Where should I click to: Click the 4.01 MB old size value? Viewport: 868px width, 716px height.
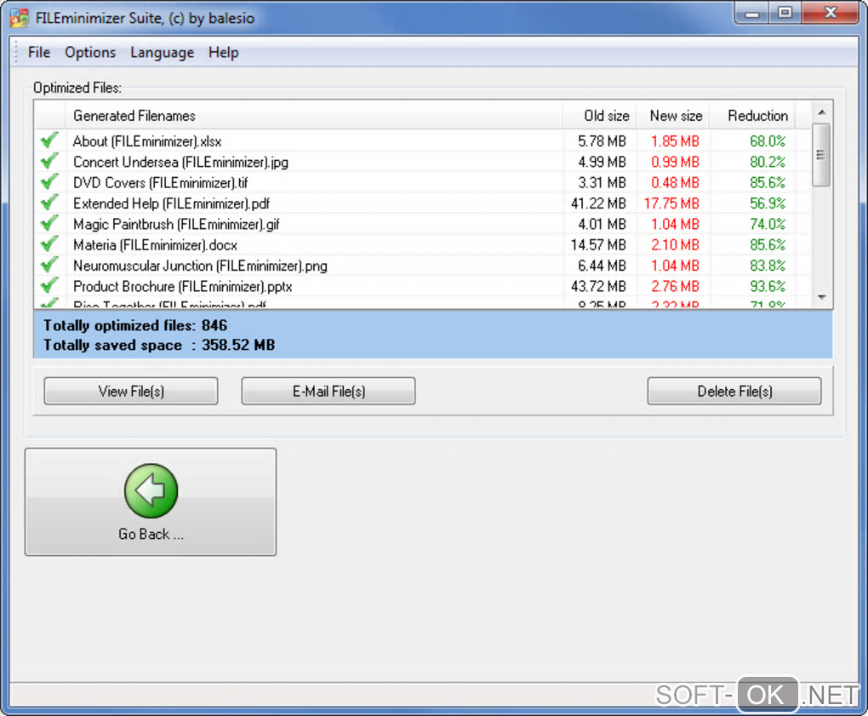(x=602, y=224)
